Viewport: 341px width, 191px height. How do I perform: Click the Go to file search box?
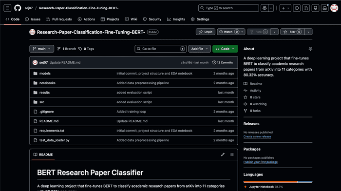pos(160,49)
